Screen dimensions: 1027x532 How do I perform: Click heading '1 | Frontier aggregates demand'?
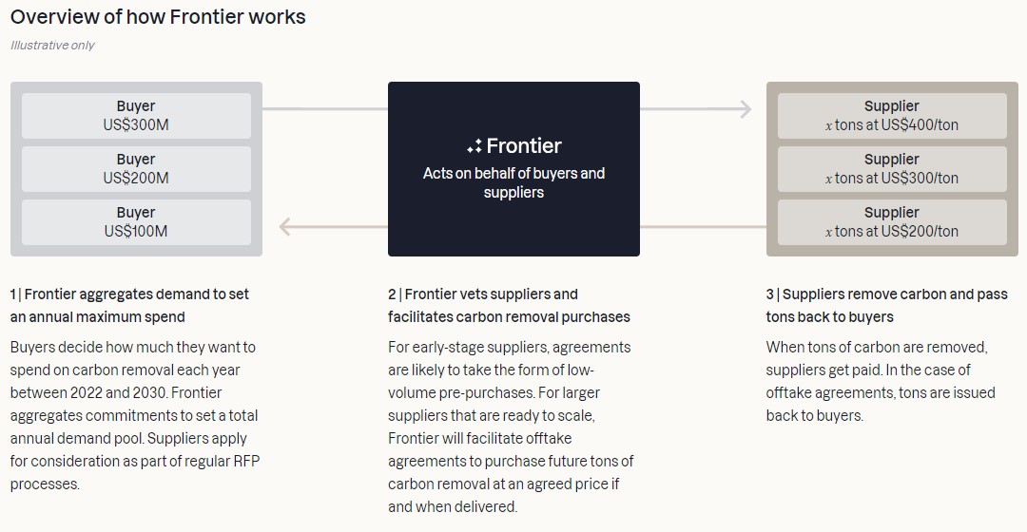point(129,306)
